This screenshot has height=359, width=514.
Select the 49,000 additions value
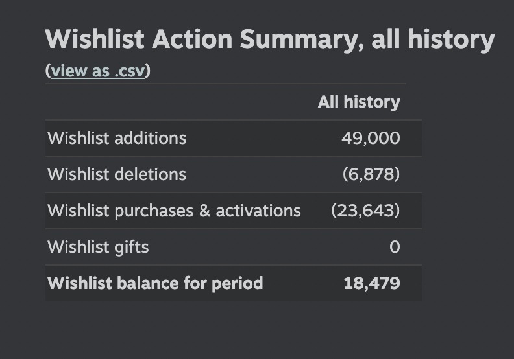[371, 138]
